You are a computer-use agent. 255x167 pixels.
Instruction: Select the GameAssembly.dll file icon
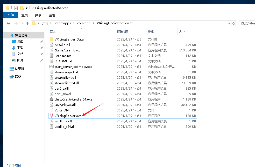click(52, 50)
